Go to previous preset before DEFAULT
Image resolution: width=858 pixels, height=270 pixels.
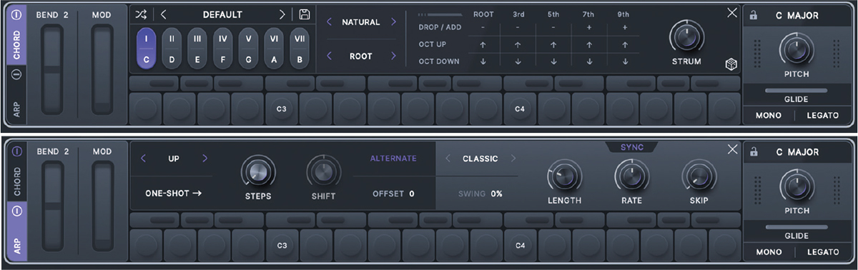coord(164,14)
